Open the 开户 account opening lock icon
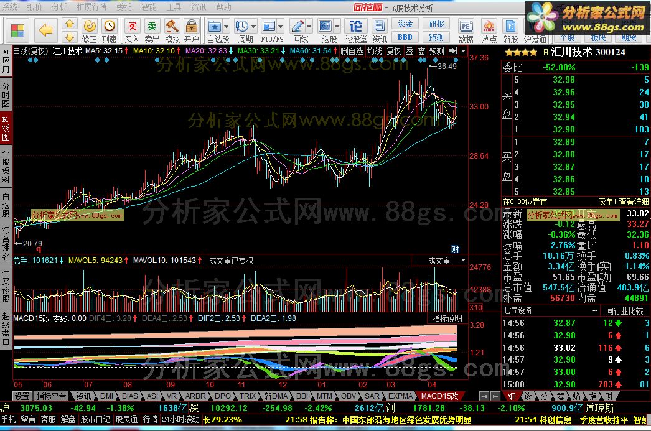 (192, 27)
